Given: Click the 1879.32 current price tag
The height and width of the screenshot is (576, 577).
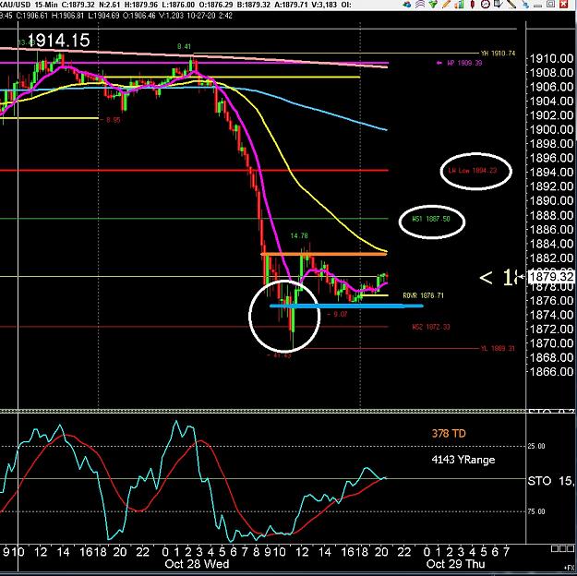Looking at the screenshot, I should [551, 277].
